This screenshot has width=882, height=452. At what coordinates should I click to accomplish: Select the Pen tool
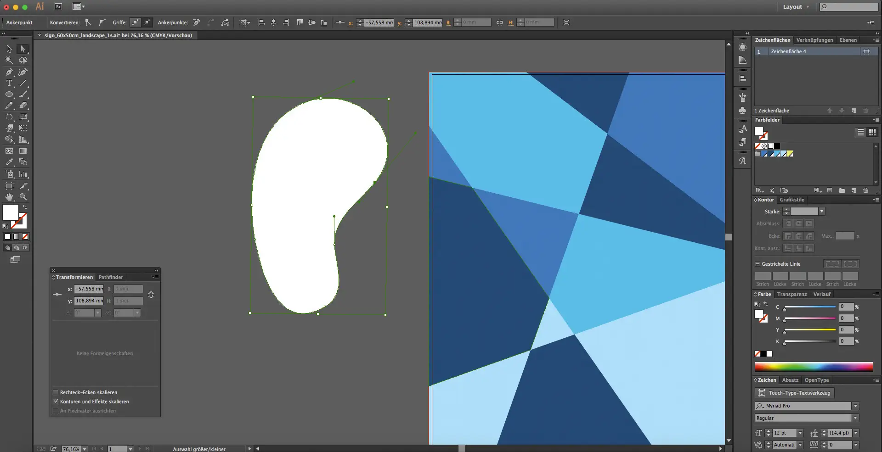pos(9,72)
